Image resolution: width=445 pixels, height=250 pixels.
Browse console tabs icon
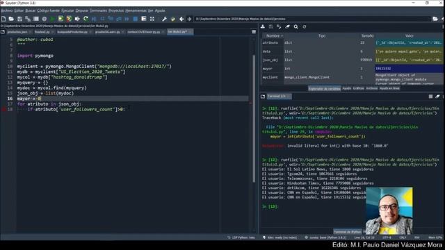(x=263, y=97)
